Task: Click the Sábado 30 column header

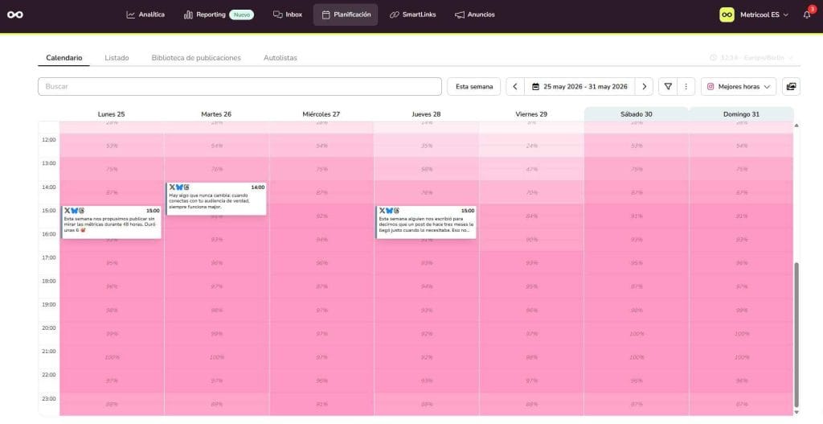Action: point(637,114)
